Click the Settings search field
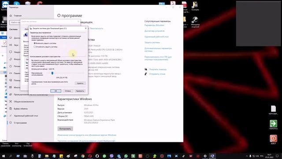 pos(15,23)
